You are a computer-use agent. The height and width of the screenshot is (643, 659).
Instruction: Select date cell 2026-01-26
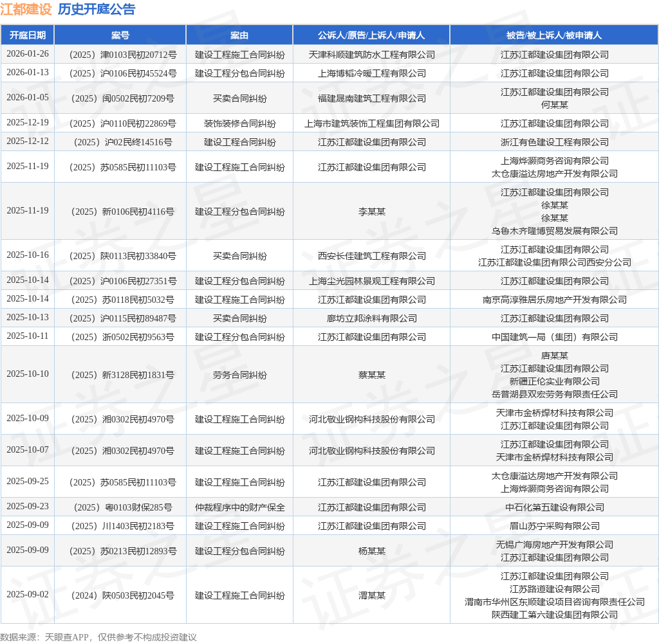pos(28,54)
